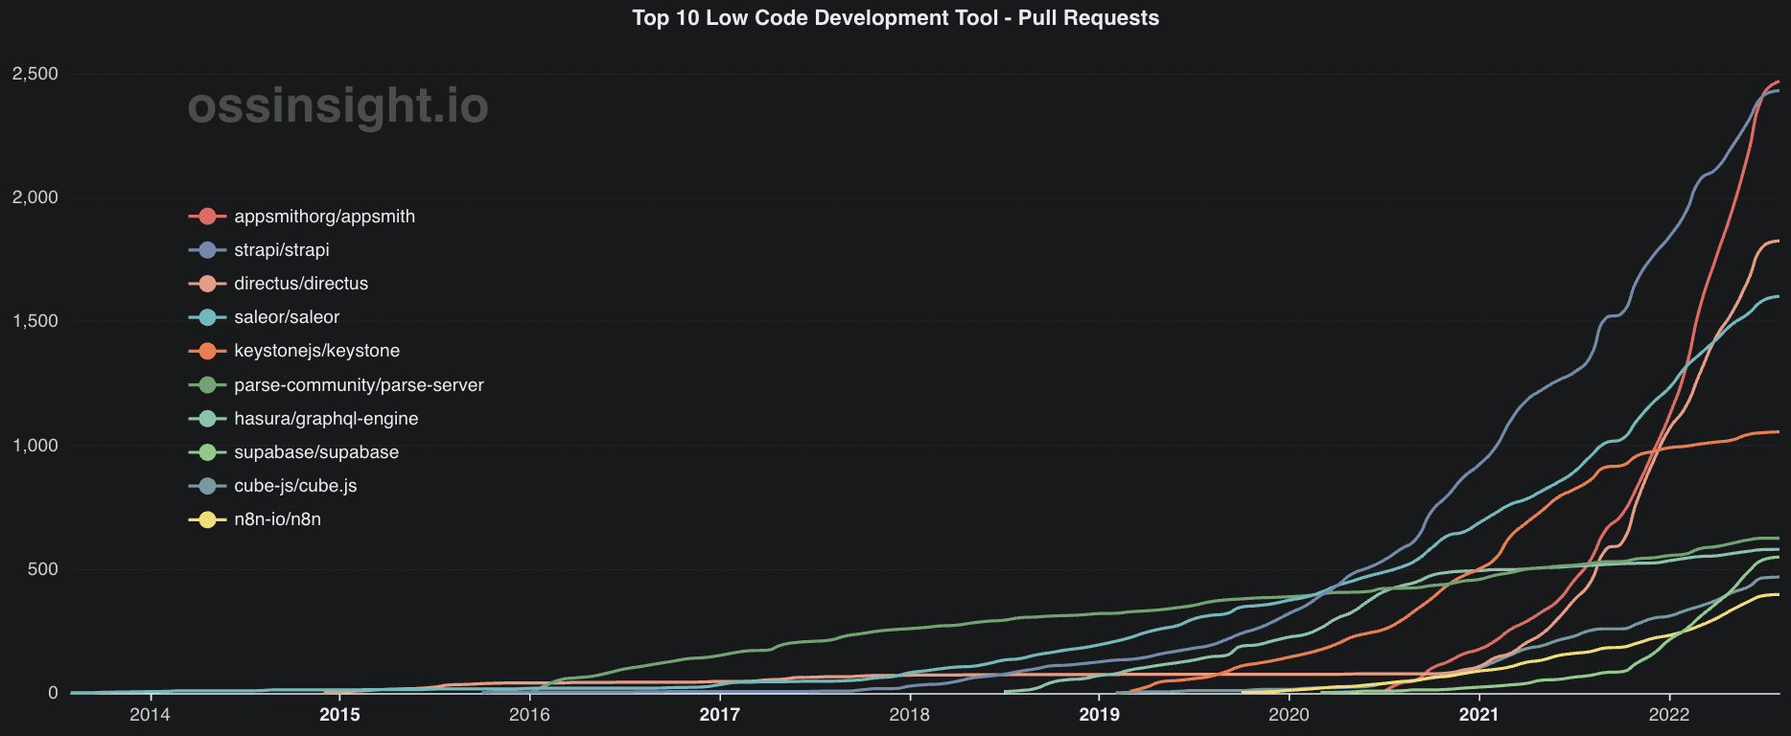
Task: Click the yellow n8n-io/n8n legend marker
Action: 208,519
